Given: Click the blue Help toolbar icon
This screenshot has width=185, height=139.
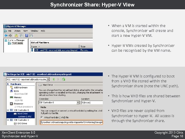Looking at the screenshot, I should pos(27,35).
